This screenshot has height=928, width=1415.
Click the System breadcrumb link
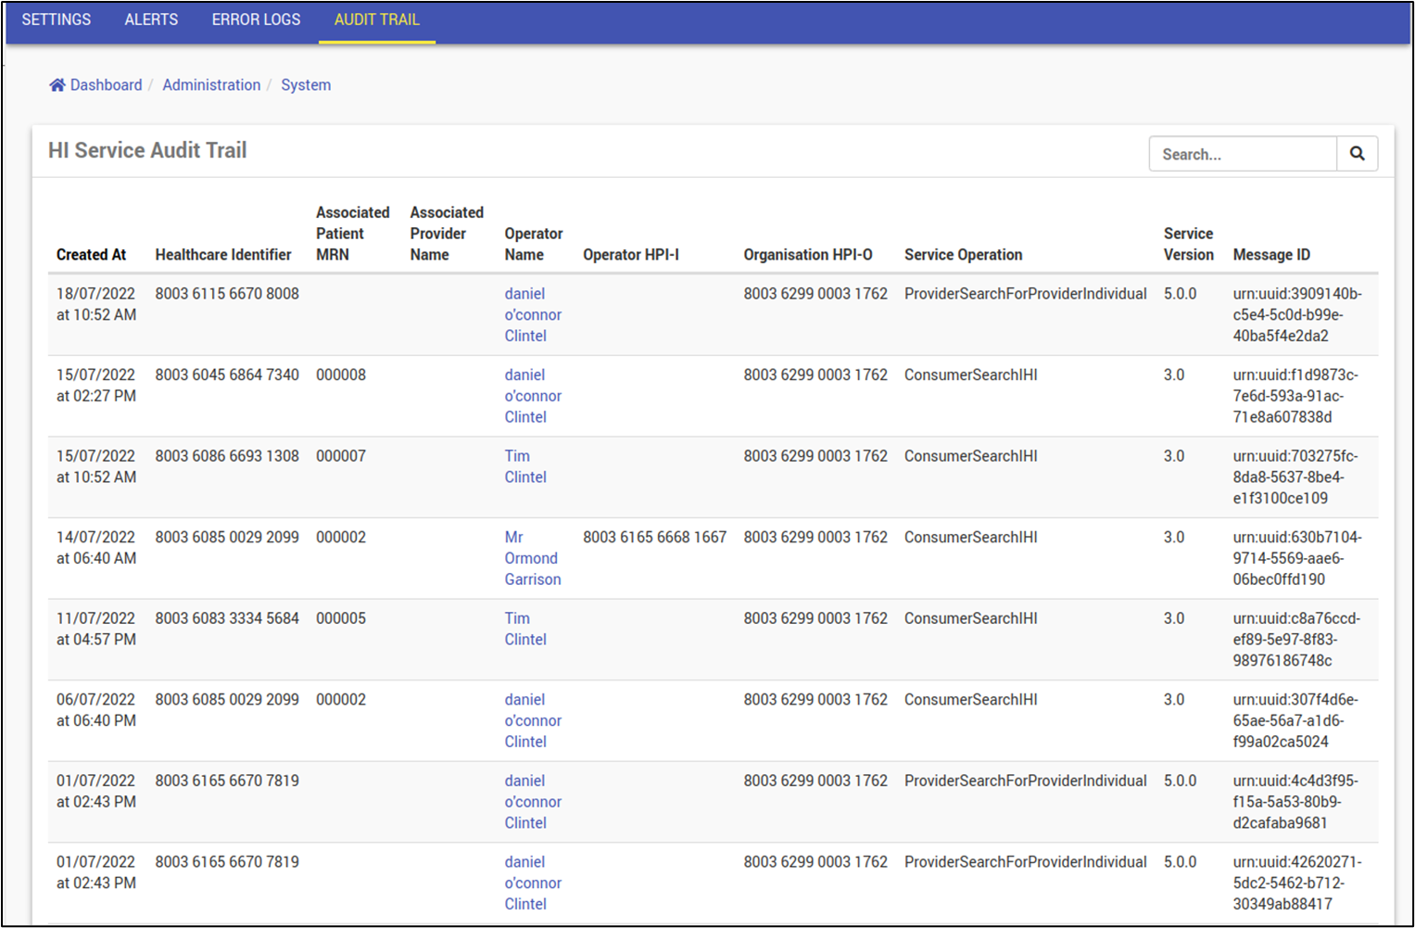[306, 85]
